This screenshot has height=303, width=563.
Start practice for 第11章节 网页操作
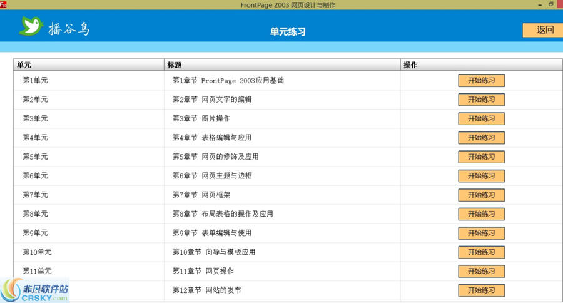point(481,271)
